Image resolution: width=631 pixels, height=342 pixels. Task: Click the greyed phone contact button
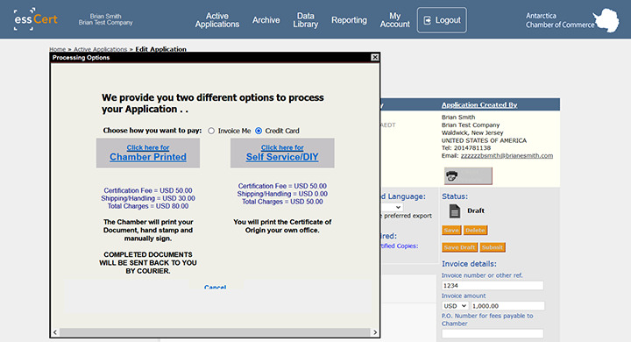(468, 176)
